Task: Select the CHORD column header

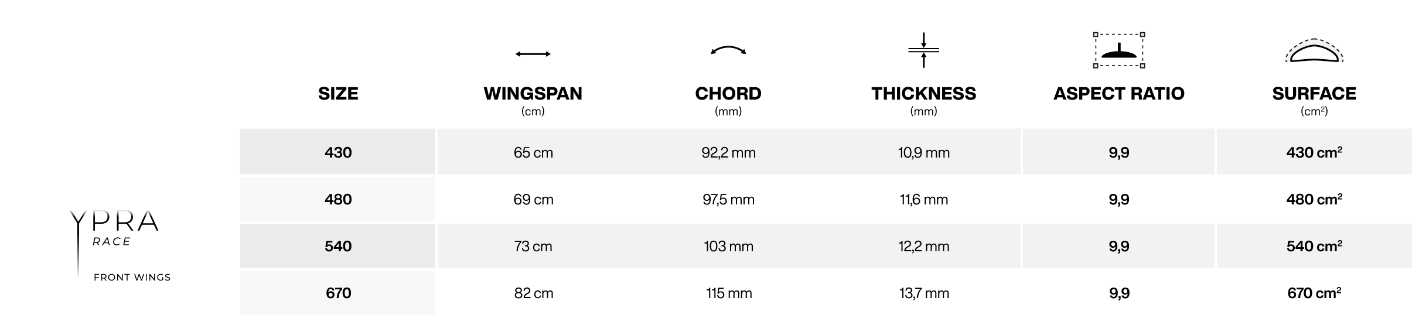Action: [x=728, y=94]
